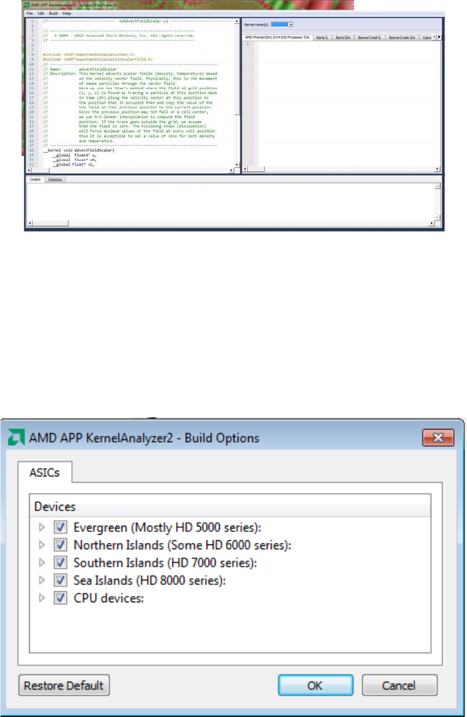Open the Kernel name(s) dropdown
This screenshot has height=717, width=467.
pos(282,25)
